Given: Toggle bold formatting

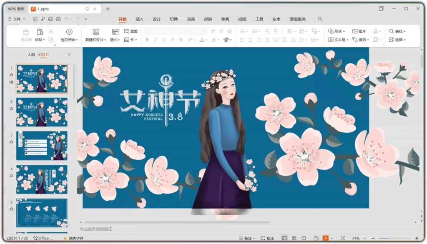Looking at the screenshot, I should (x=147, y=39).
